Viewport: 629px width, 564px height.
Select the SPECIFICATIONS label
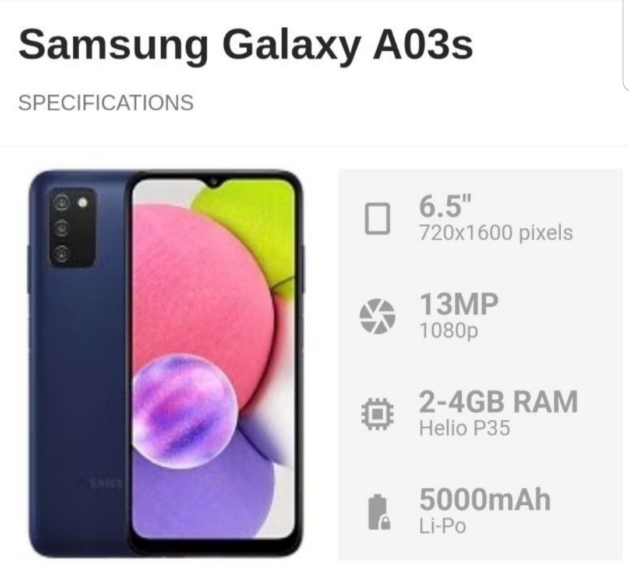[106, 102]
